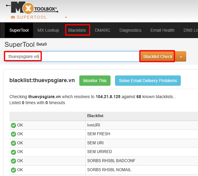Click the Listed 0 times summary line
Image resolution: width=198 pixels, height=176 pixels.
[37, 103]
